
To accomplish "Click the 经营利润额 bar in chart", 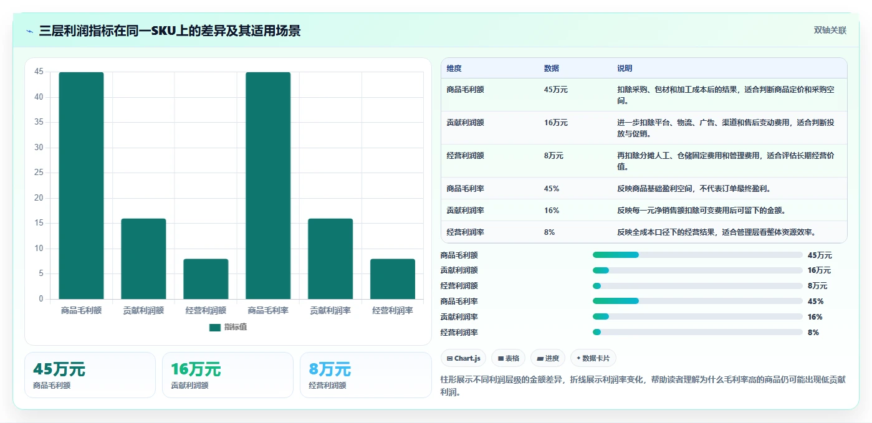I will click(206, 279).
